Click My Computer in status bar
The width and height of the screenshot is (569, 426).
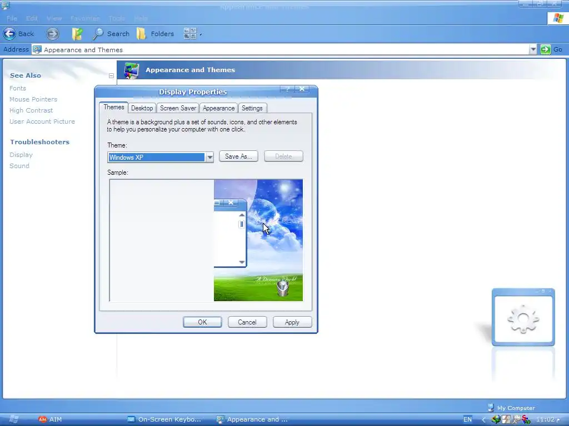[511, 408]
